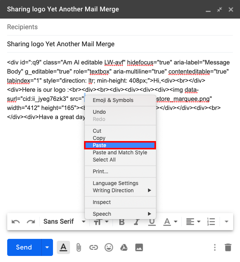Select Inspect in the context menu
Image resolution: width=240 pixels, height=262 pixels.
click(102, 202)
